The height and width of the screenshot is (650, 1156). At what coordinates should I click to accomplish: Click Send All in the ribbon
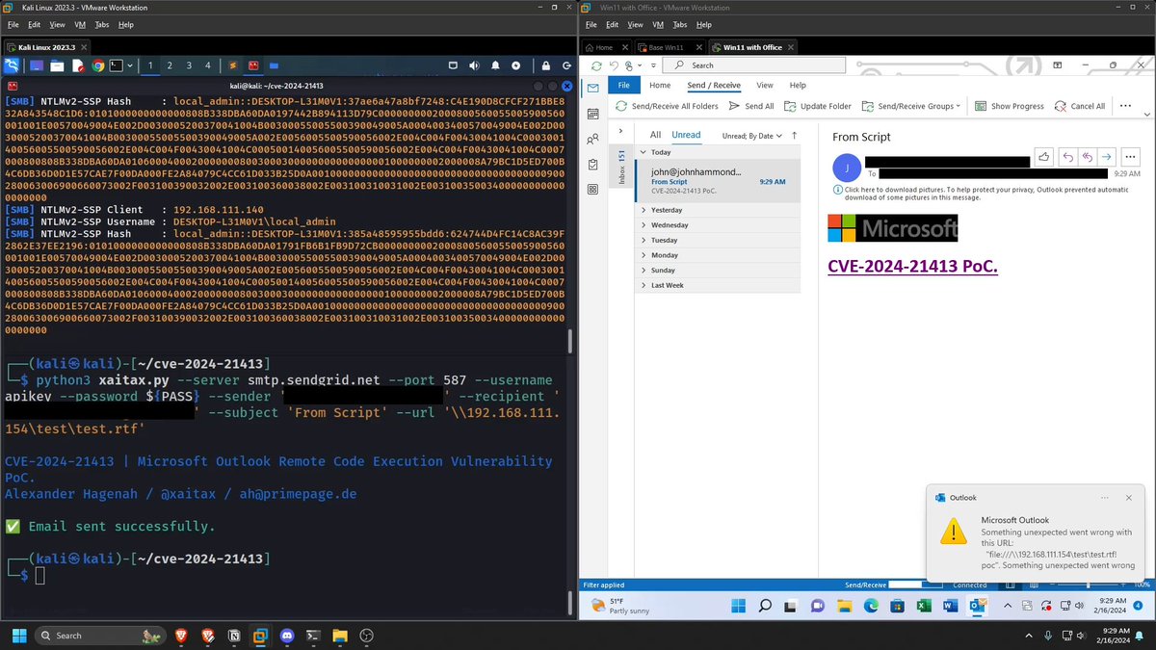(x=751, y=106)
